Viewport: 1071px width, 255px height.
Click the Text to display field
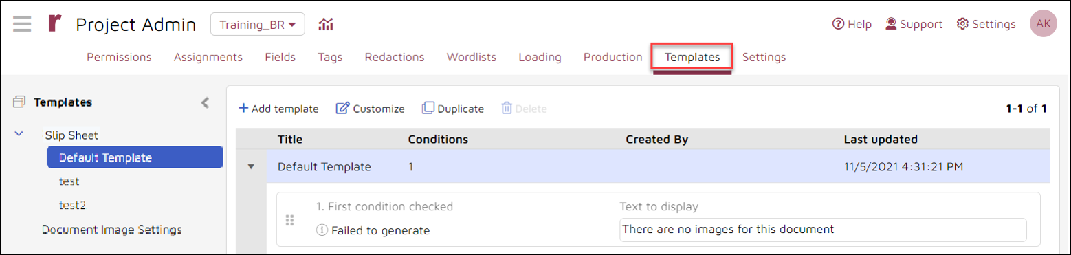click(x=823, y=230)
